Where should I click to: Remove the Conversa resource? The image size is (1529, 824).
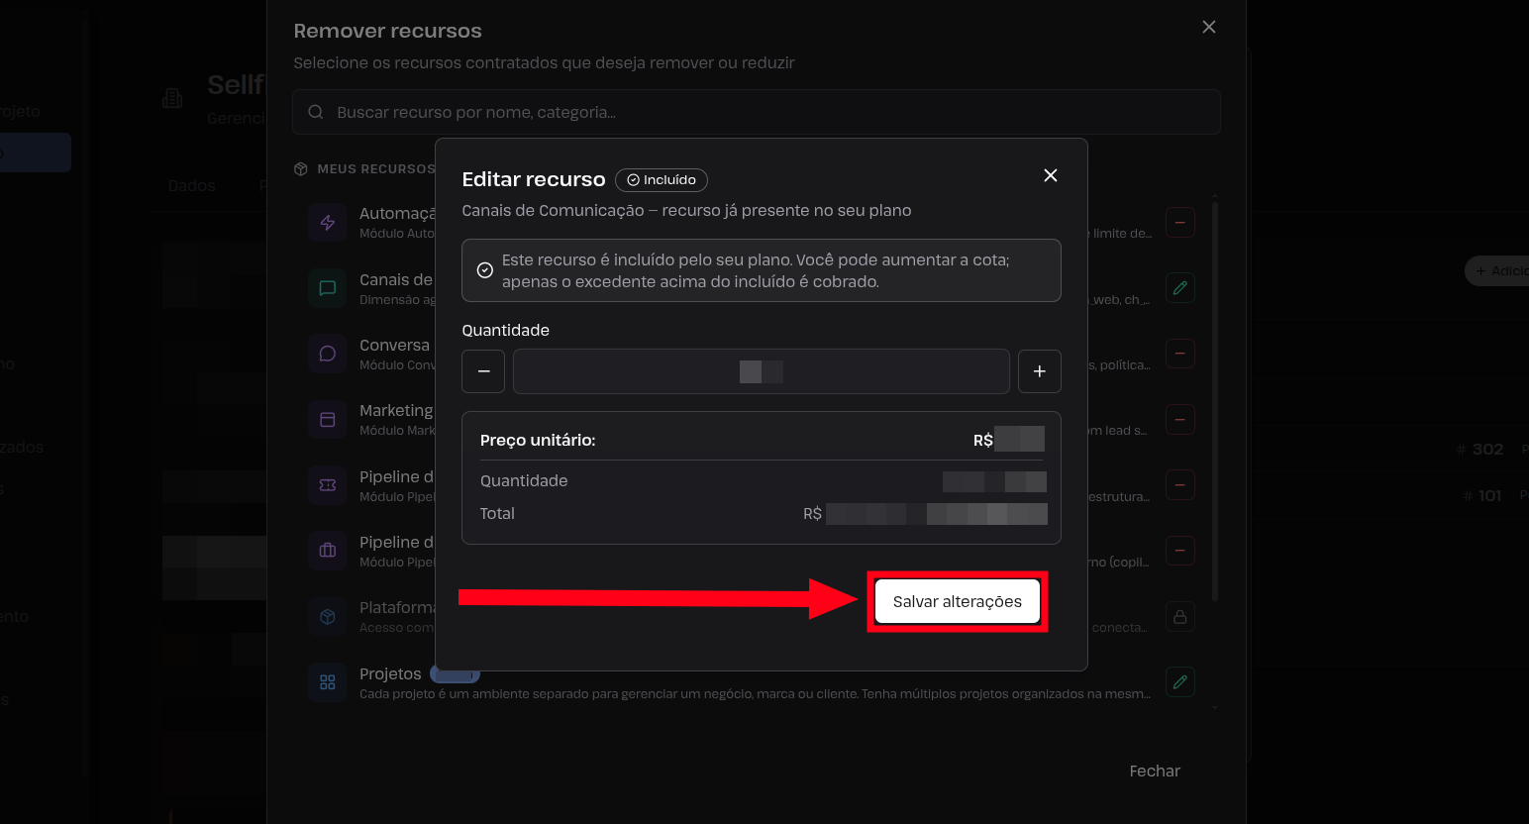click(1179, 354)
